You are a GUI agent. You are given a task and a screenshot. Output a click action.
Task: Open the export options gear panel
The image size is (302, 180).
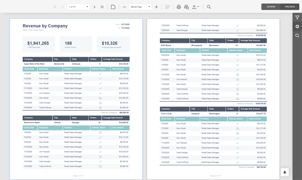click(297, 27)
